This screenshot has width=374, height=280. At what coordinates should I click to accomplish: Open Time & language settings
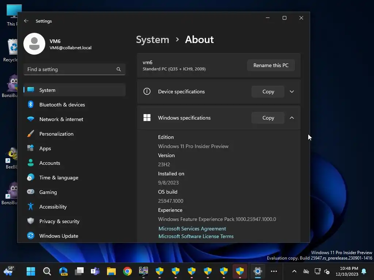tap(75, 178)
